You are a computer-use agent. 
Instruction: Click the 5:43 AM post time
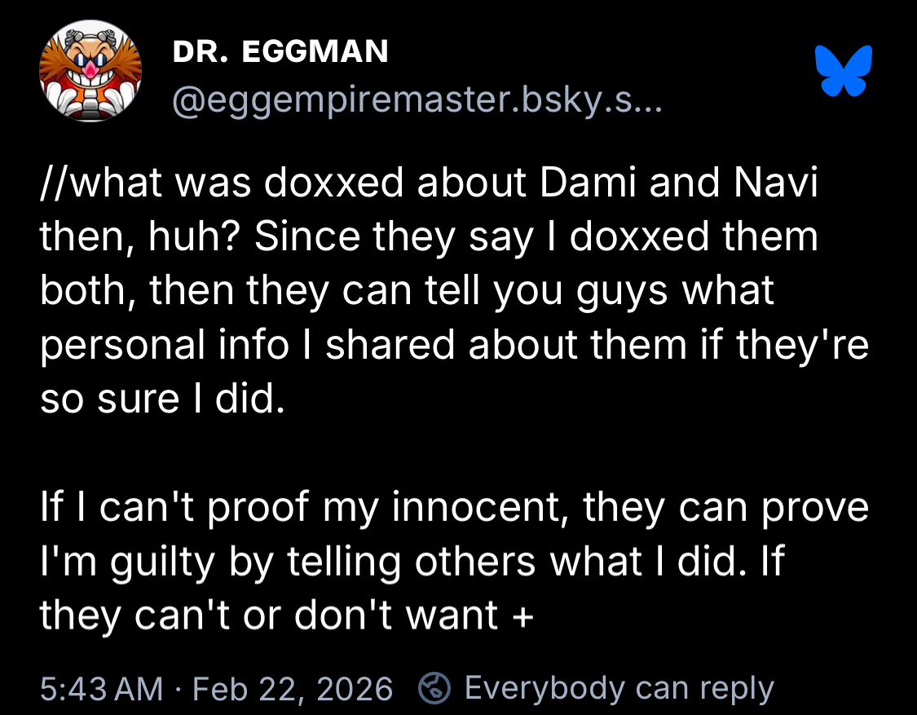click(x=101, y=689)
